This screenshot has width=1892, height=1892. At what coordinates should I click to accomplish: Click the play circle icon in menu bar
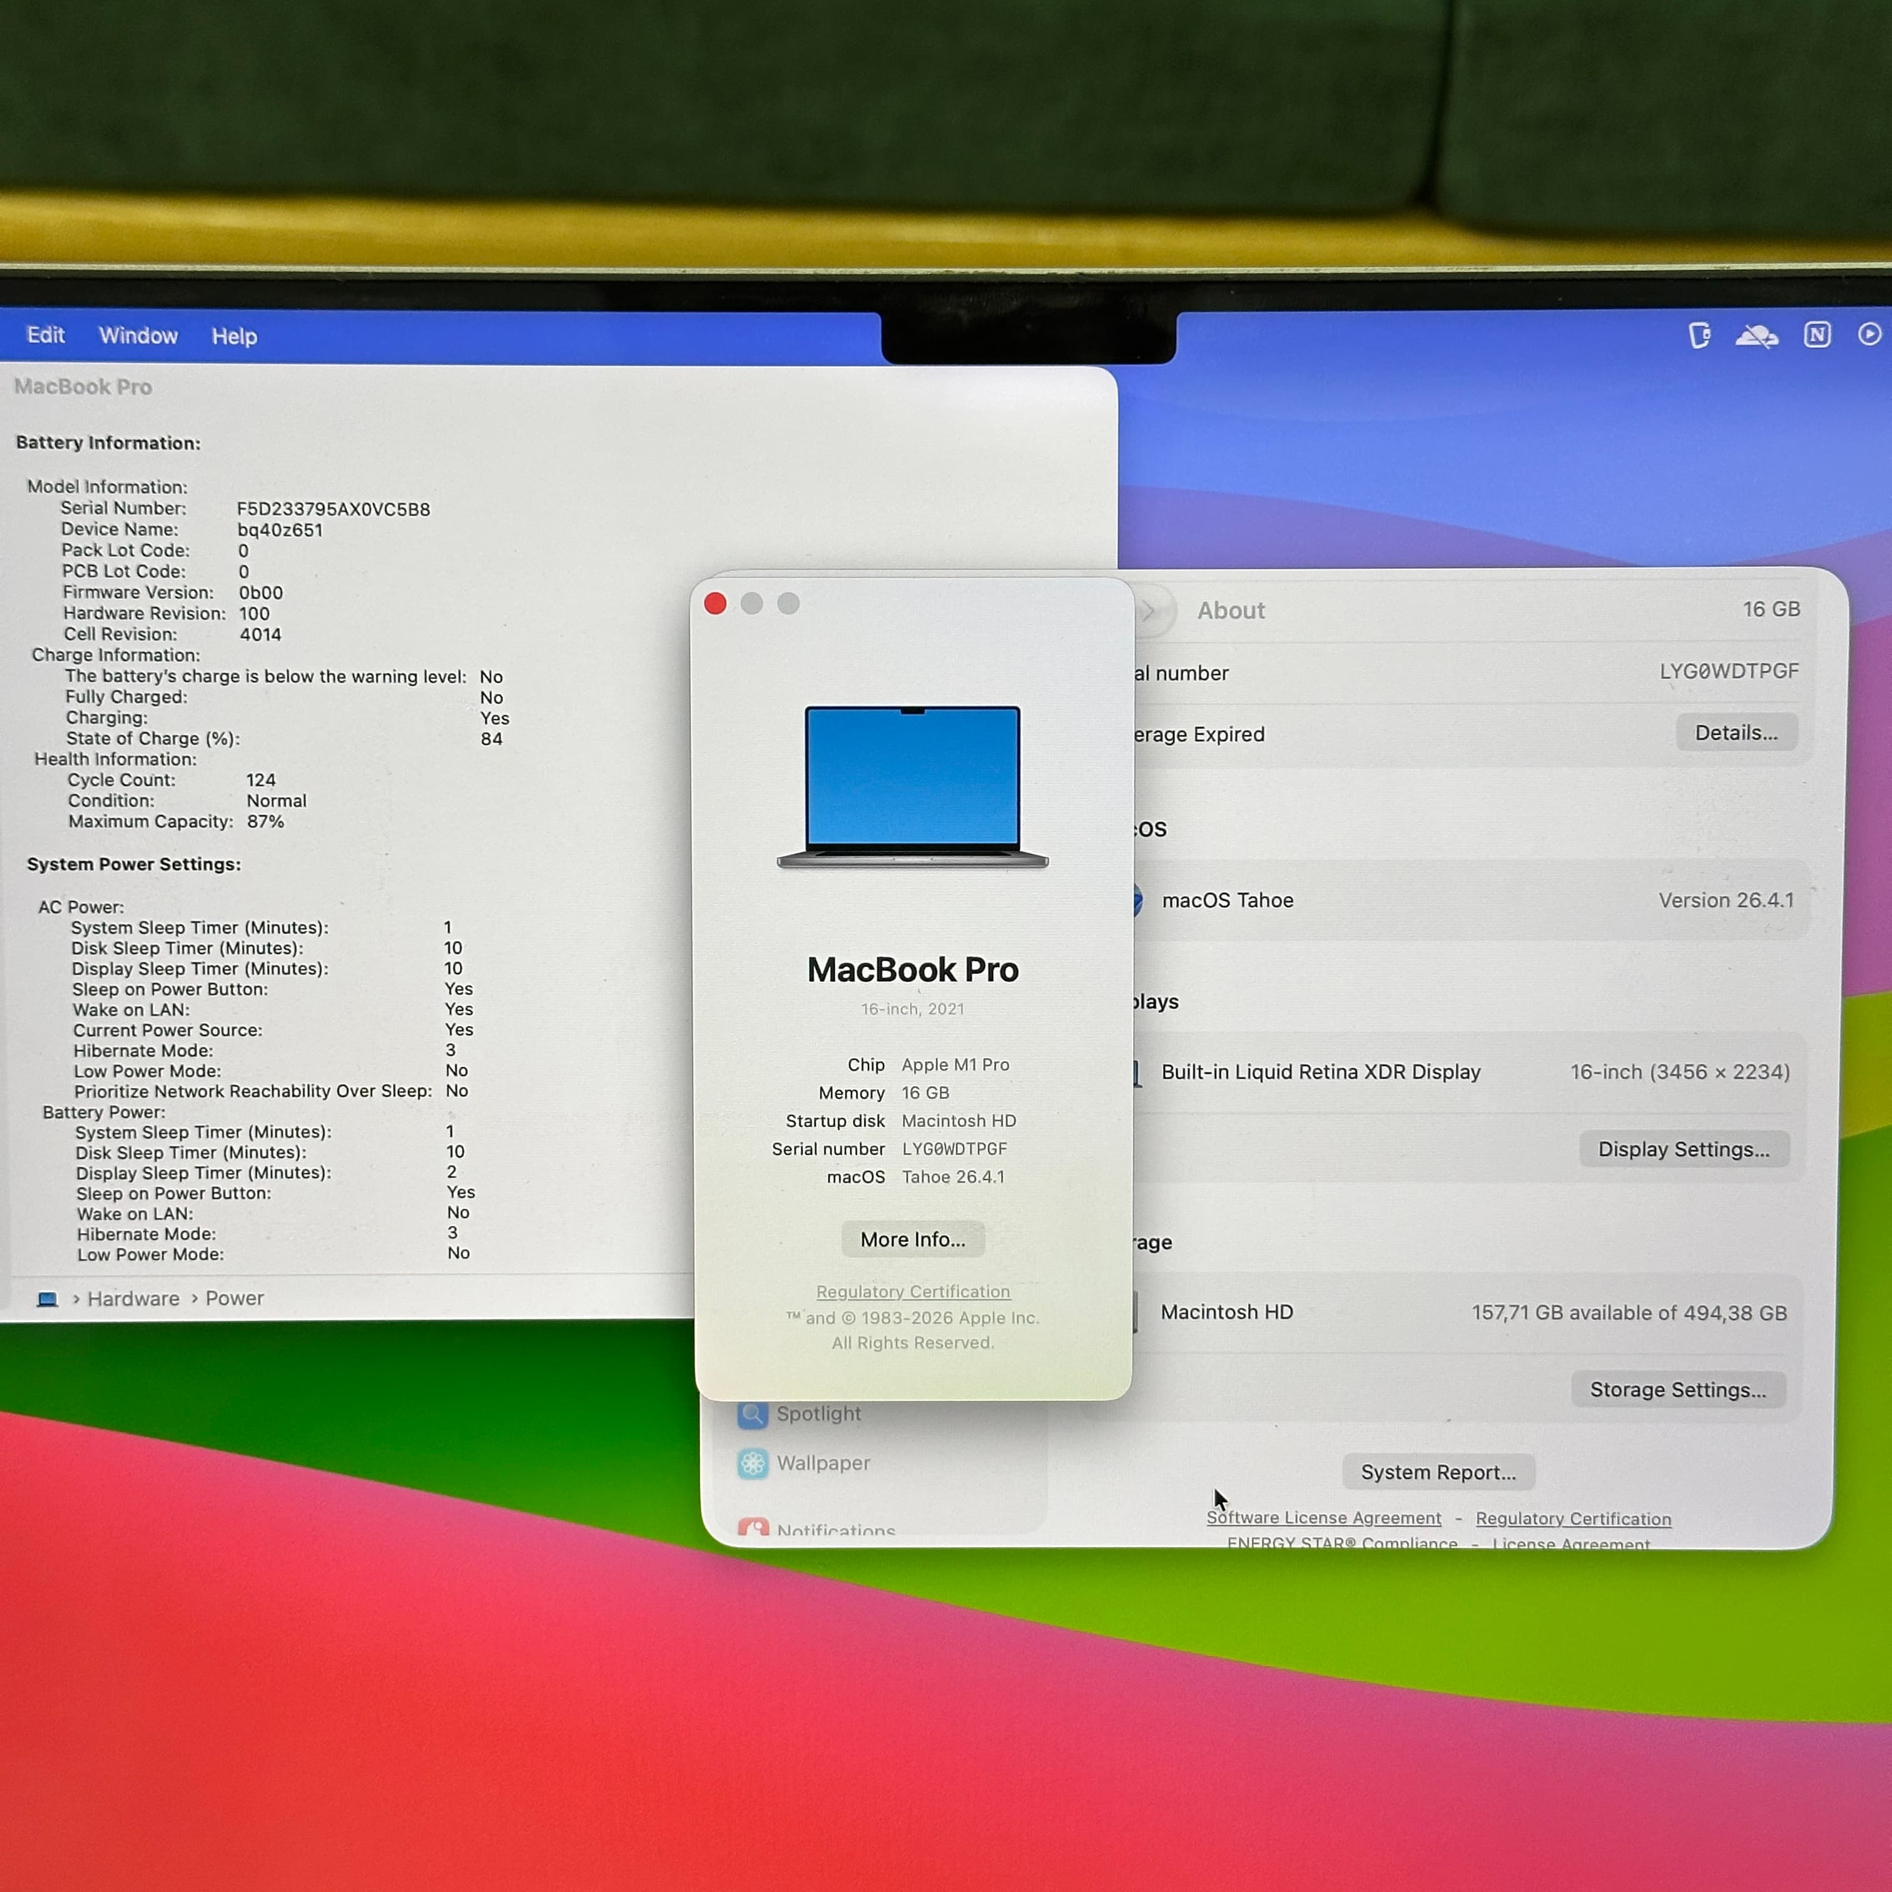[1868, 334]
